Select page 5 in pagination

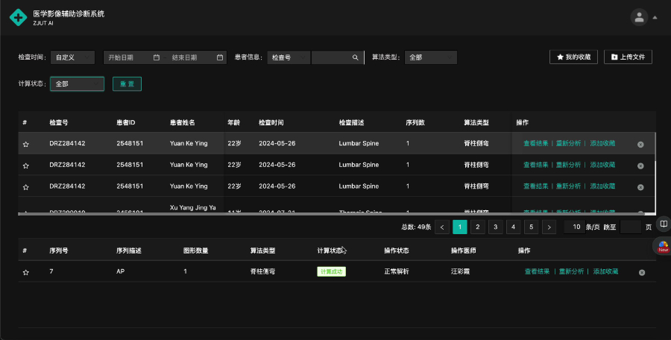click(531, 227)
